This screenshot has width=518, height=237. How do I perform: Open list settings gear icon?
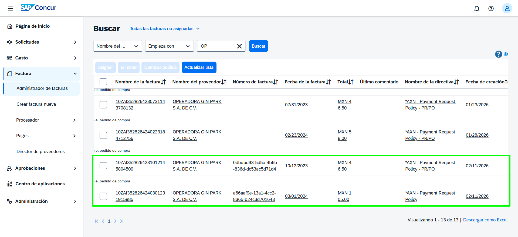click(x=506, y=54)
